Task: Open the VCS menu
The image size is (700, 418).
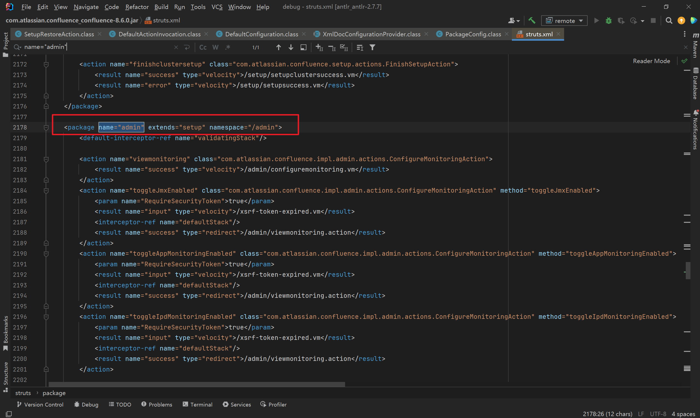Action: tap(217, 7)
